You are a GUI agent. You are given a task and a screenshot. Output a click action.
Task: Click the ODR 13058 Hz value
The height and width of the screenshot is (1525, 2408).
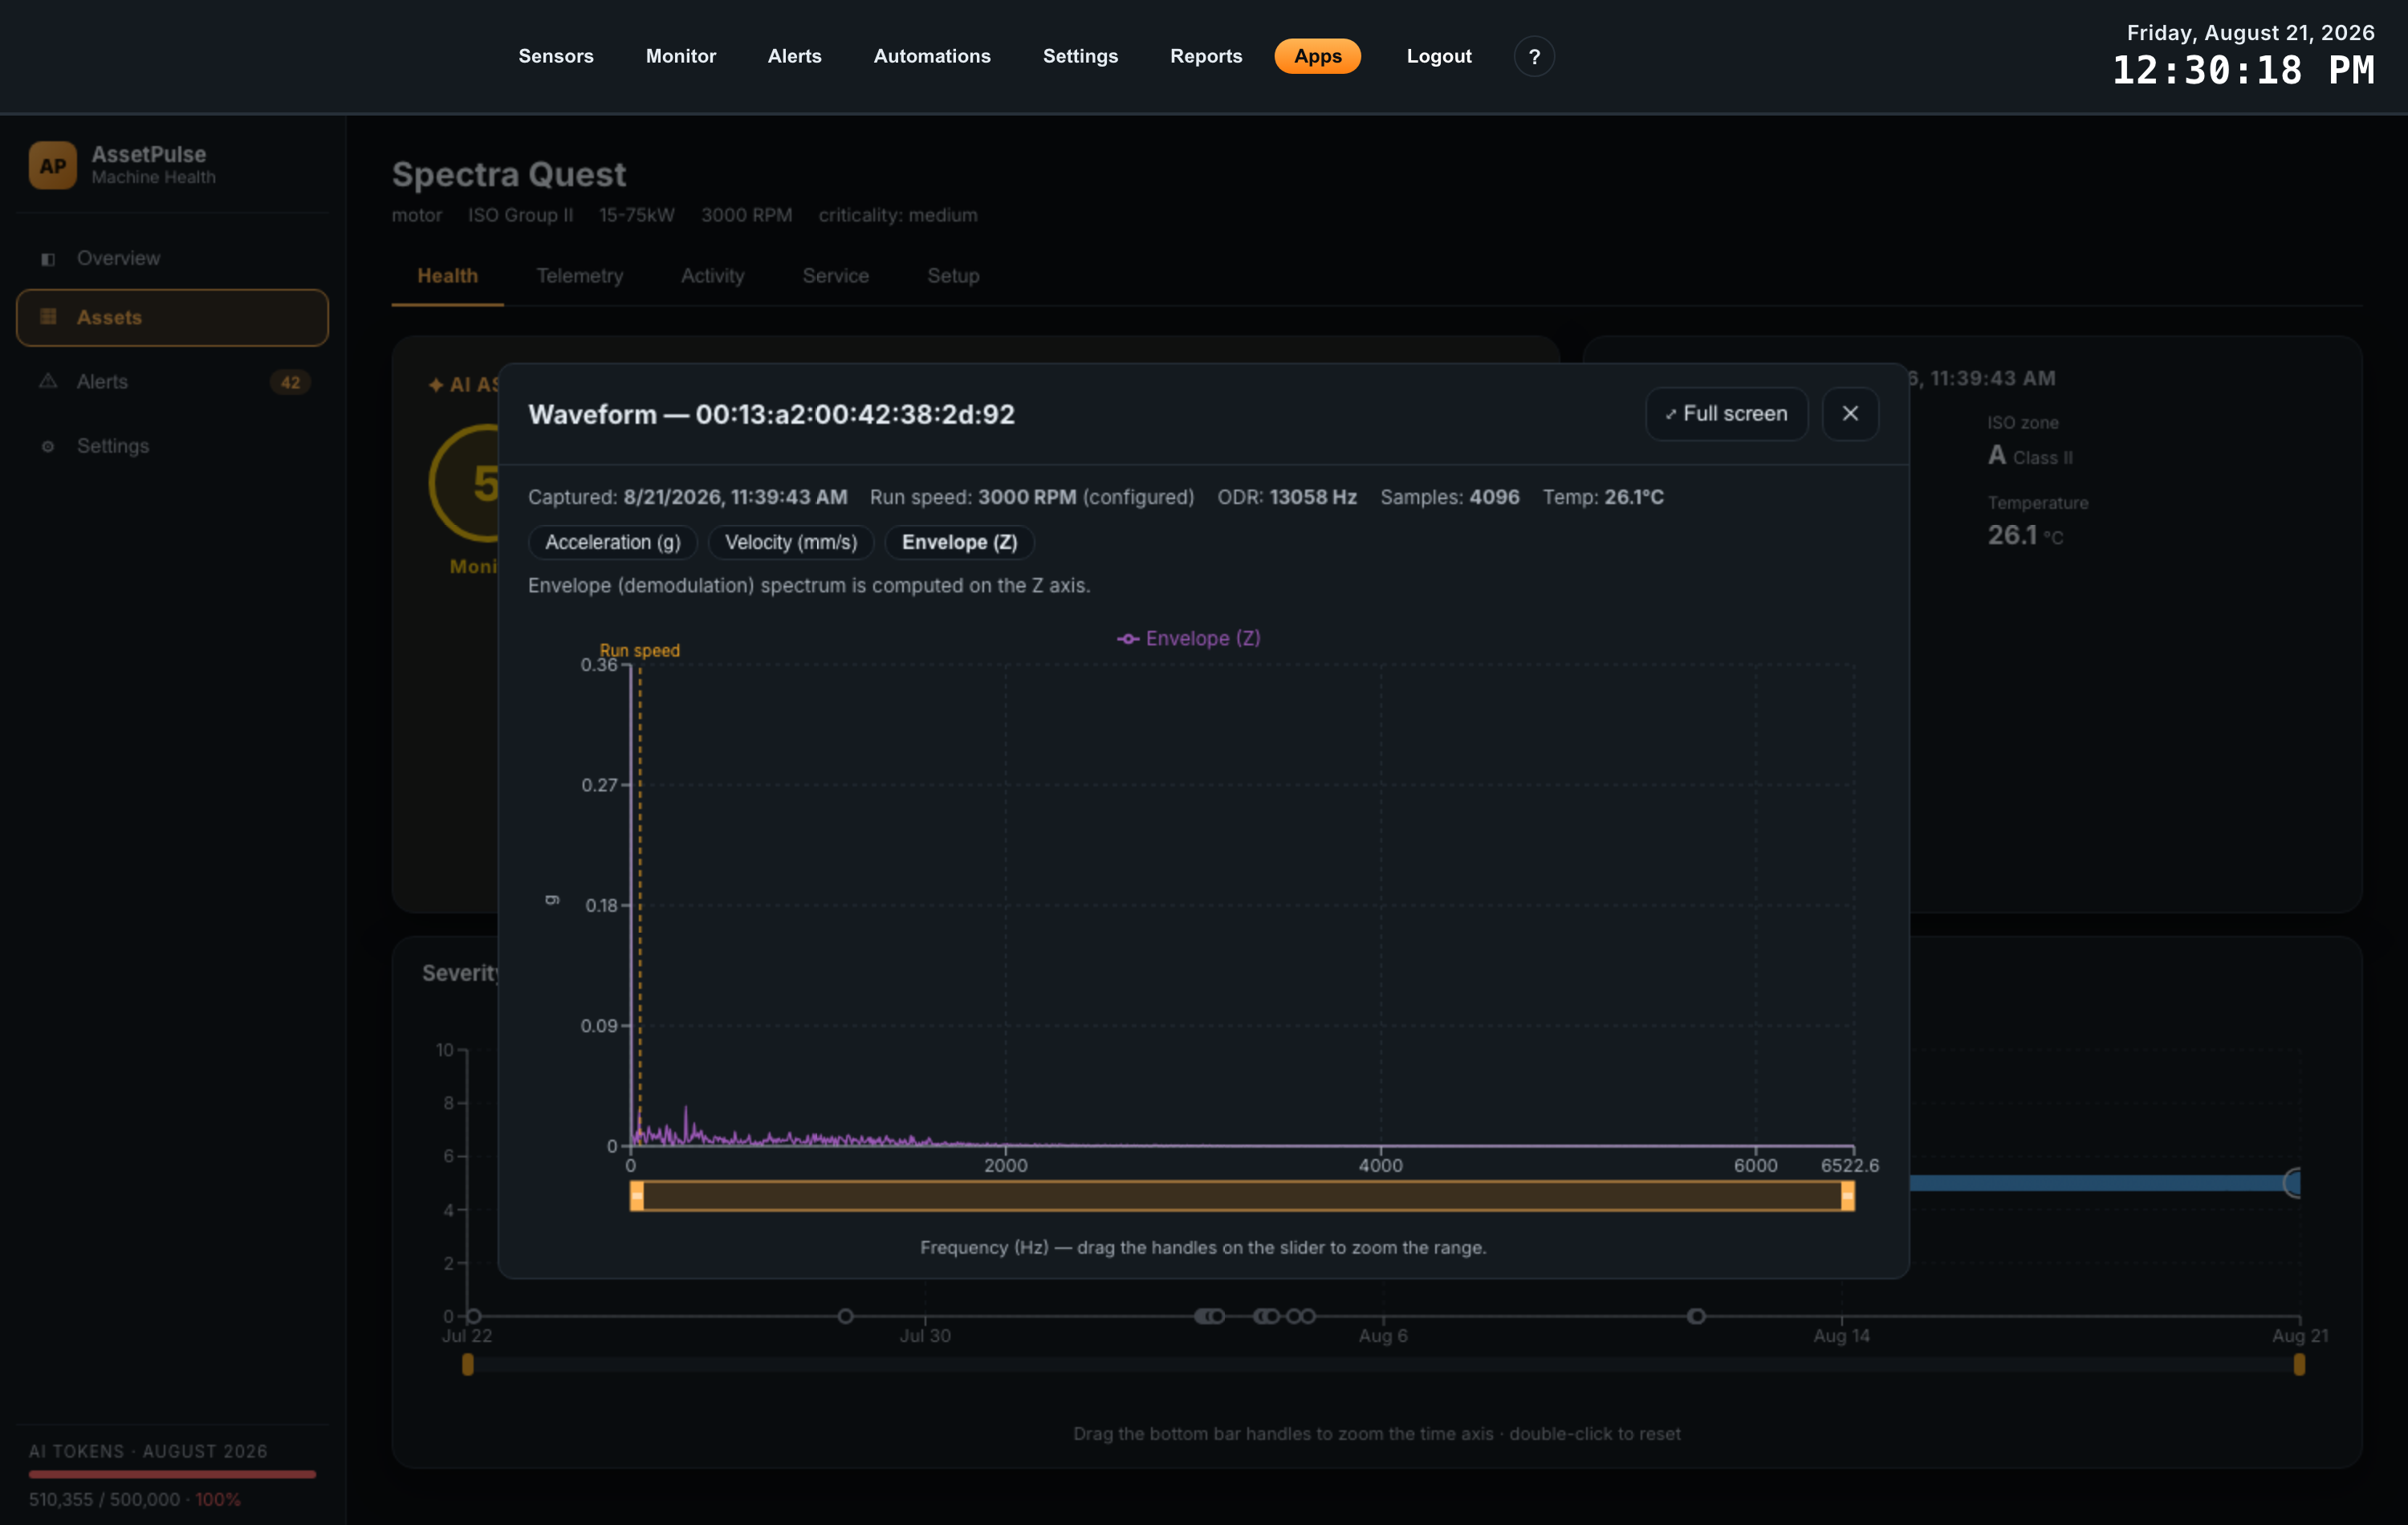point(1312,497)
